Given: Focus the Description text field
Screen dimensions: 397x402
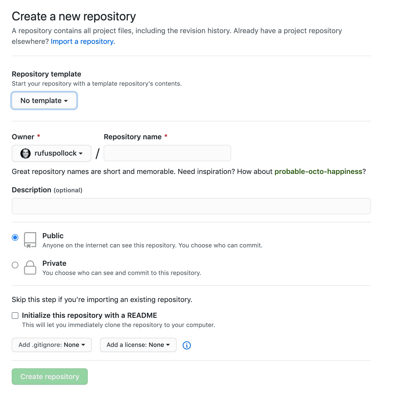Looking at the screenshot, I should 191,206.
